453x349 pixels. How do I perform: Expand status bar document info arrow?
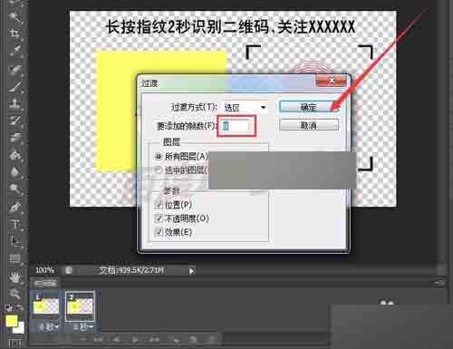(x=191, y=271)
